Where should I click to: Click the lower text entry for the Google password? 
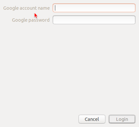[x=94, y=20]
